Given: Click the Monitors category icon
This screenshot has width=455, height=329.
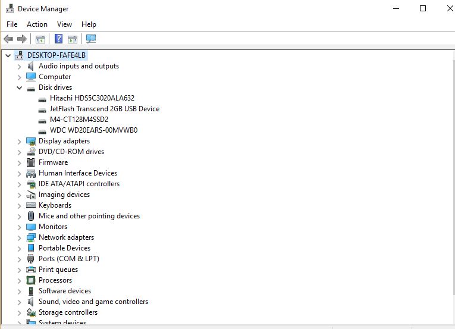Looking at the screenshot, I should tap(31, 227).
